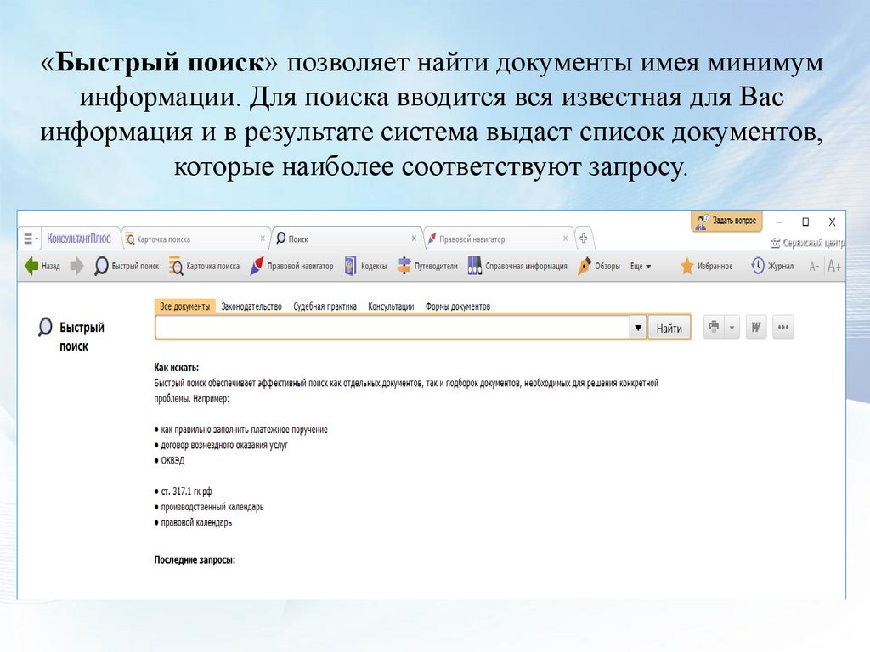Open the Сервисный центр link

click(807, 243)
